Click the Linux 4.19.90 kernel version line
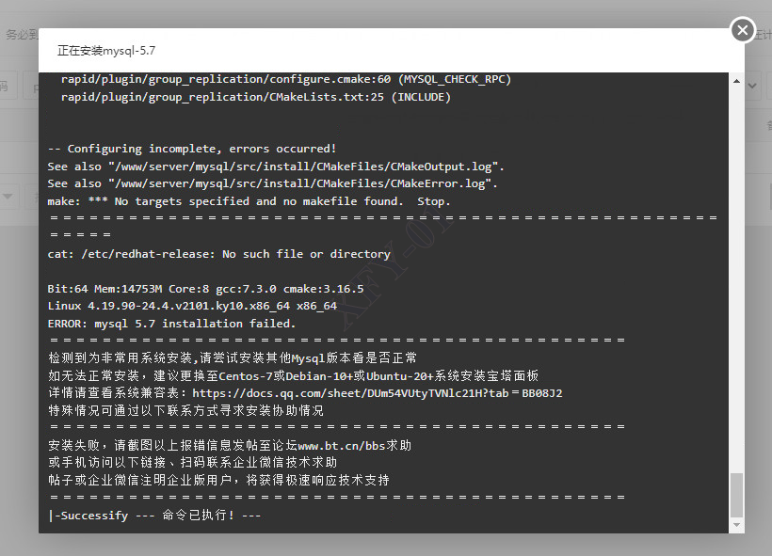Screen dimensions: 772x556 [x=192, y=306]
